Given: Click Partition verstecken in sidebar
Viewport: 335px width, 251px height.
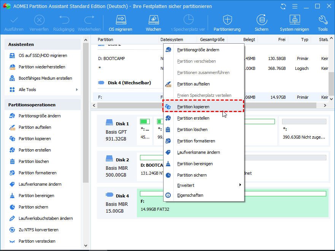Looking at the screenshot, I should [37, 241].
